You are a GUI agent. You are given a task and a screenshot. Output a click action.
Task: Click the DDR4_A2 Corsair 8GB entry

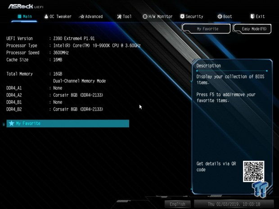tap(78, 95)
